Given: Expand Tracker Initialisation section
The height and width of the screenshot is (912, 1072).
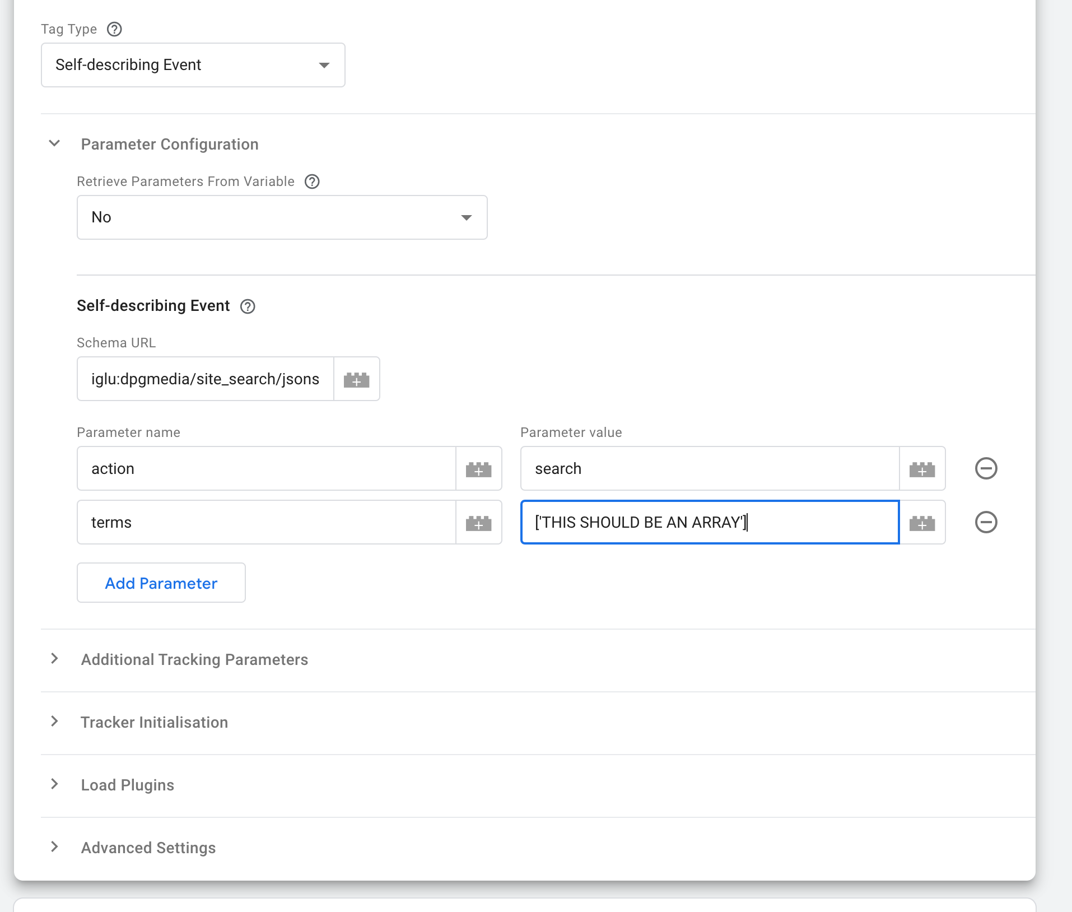Looking at the screenshot, I should point(54,722).
